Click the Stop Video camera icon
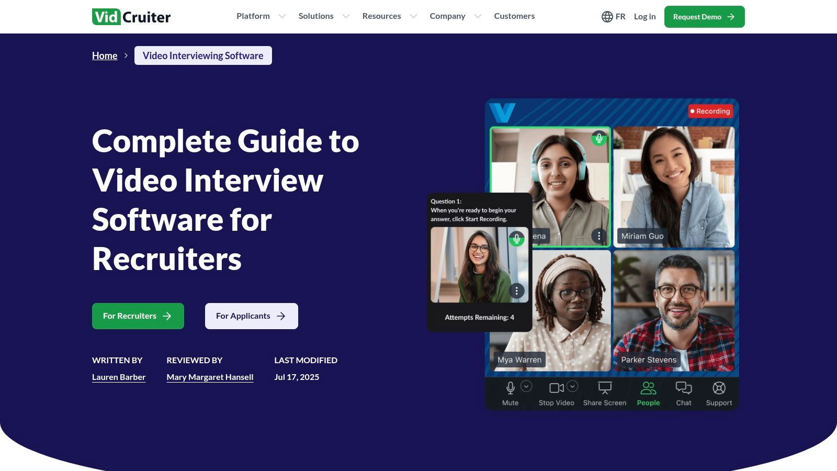 (556, 388)
